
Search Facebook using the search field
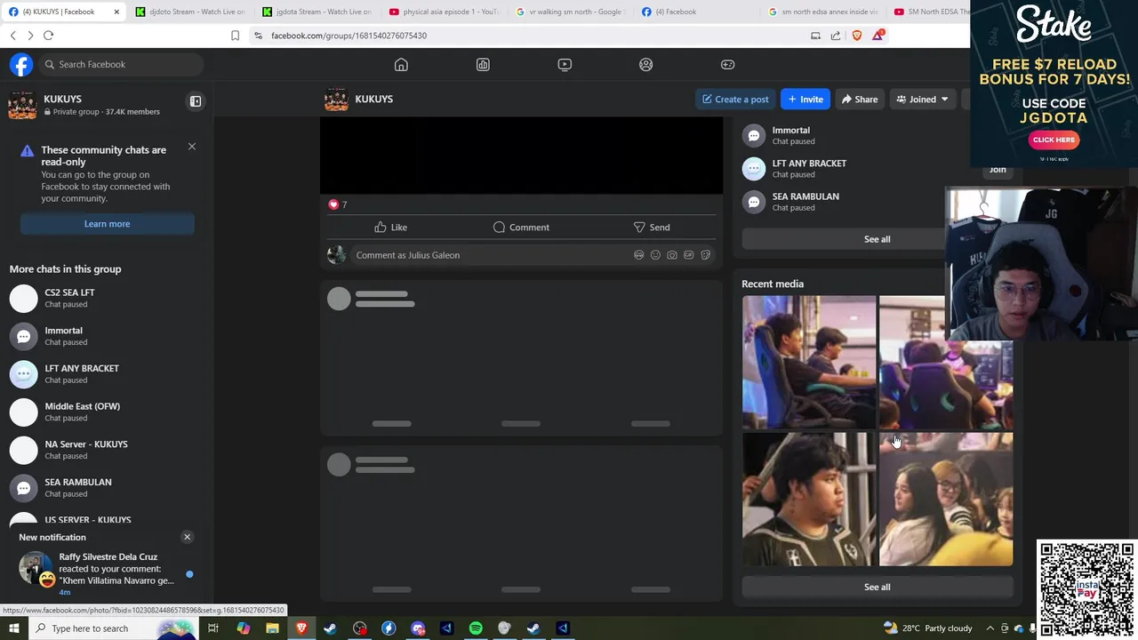[x=120, y=64]
